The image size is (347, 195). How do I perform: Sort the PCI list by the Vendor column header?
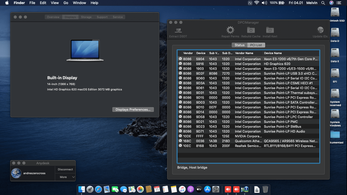tap(188, 53)
